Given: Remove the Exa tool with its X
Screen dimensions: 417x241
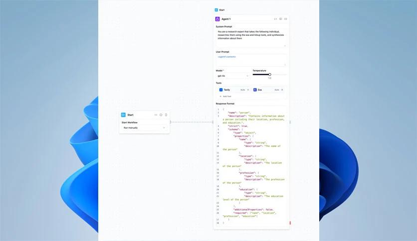Looking at the screenshot, I should coord(282,90).
